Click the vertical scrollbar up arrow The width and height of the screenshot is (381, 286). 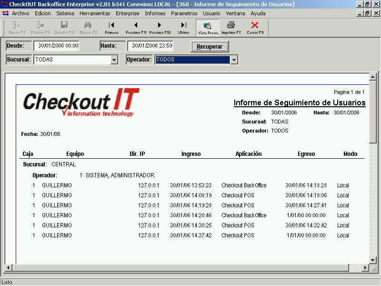point(373,77)
